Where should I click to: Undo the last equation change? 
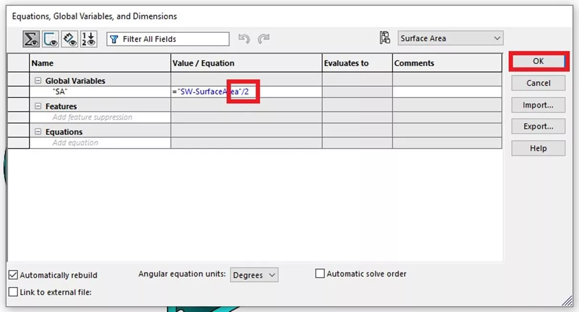click(x=244, y=39)
